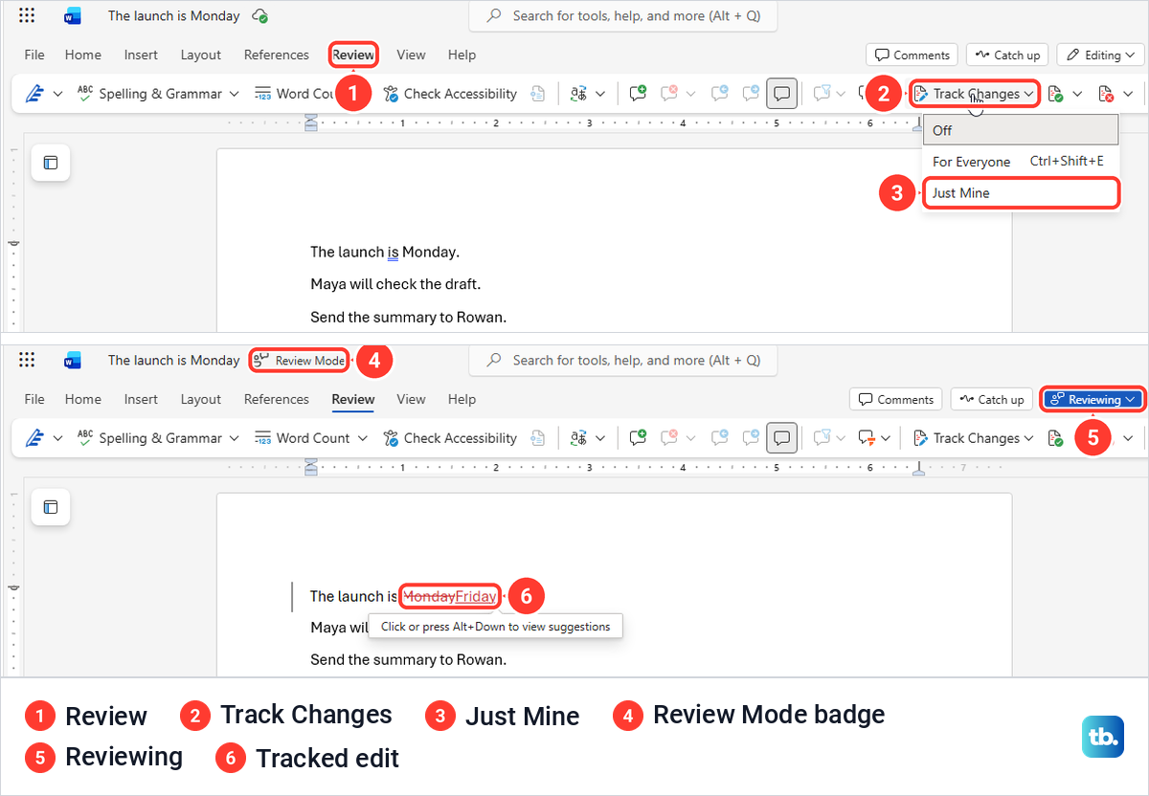
Task: Open the app launcher in the lower screenshot
Action: tap(27, 361)
